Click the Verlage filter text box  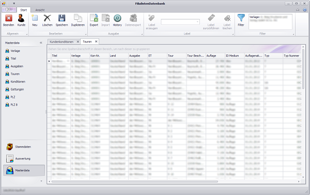point(270,22)
